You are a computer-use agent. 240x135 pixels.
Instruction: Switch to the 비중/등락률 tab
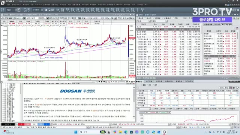pos(208,24)
